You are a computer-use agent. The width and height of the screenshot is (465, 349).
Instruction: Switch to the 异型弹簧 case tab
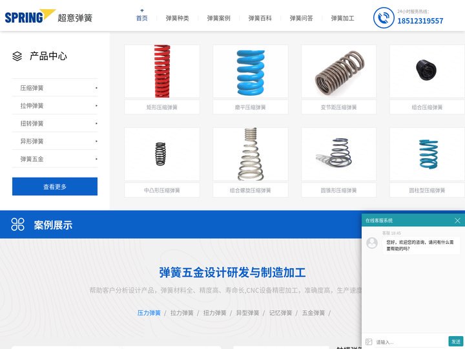click(x=247, y=313)
